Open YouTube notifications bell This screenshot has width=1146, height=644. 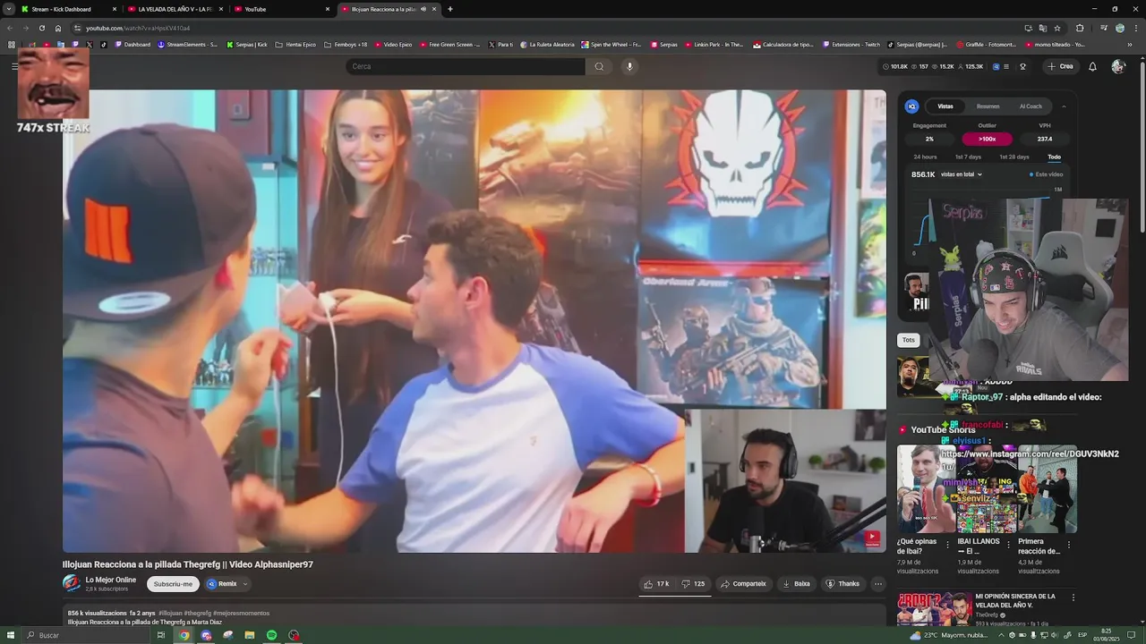tap(1092, 66)
